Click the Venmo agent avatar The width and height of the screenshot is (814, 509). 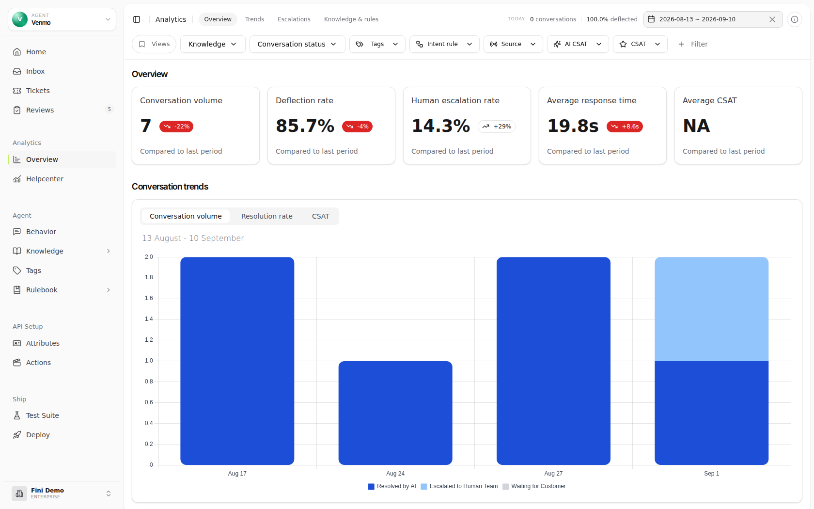(x=19, y=19)
